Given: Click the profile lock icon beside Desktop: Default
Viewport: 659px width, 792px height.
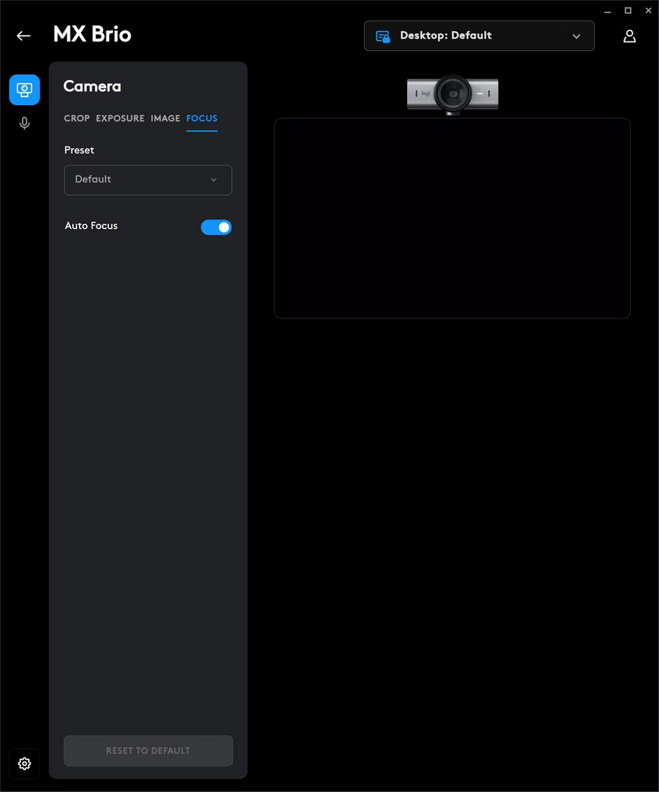Looking at the screenshot, I should [383, 36].
